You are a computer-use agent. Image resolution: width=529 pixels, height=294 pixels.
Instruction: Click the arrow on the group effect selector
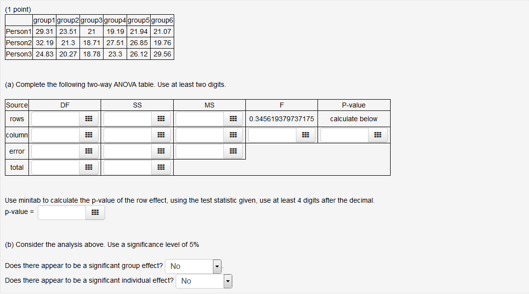point(216,266)
